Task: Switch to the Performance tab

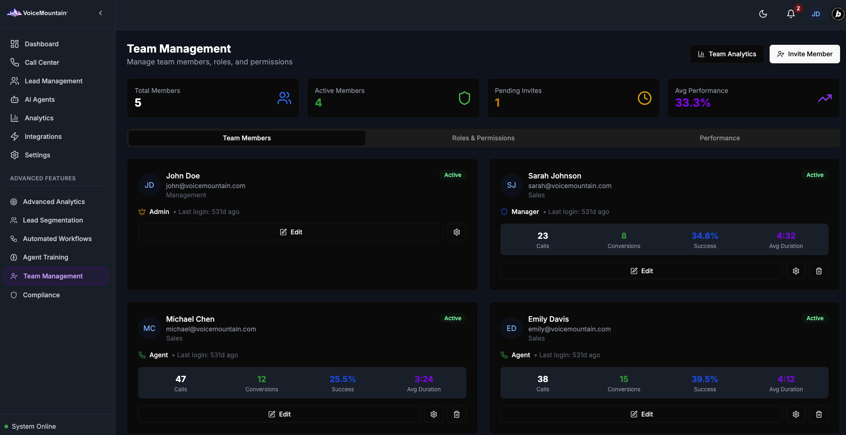Action: point(720,138)
